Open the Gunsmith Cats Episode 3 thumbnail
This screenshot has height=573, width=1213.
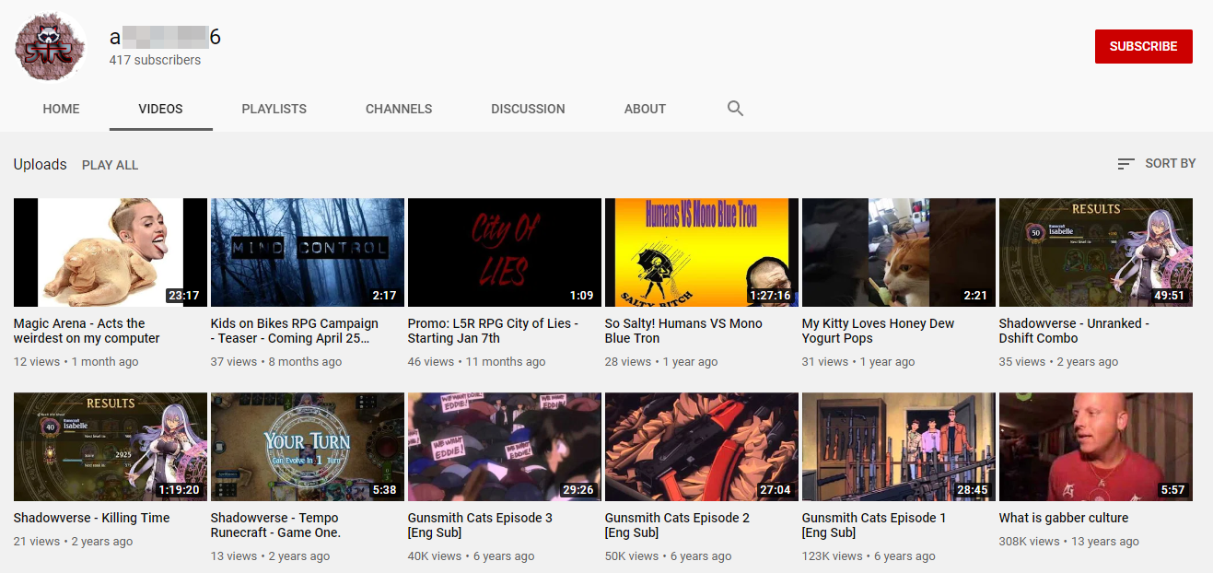[505, 447]
